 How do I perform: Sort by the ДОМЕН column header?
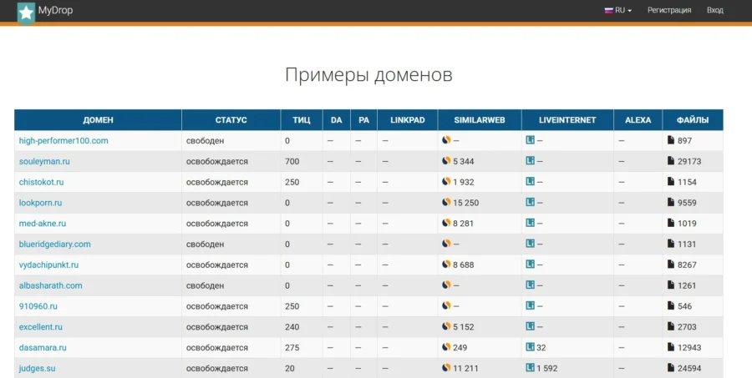pyautogui.click(x=98, y=120)
